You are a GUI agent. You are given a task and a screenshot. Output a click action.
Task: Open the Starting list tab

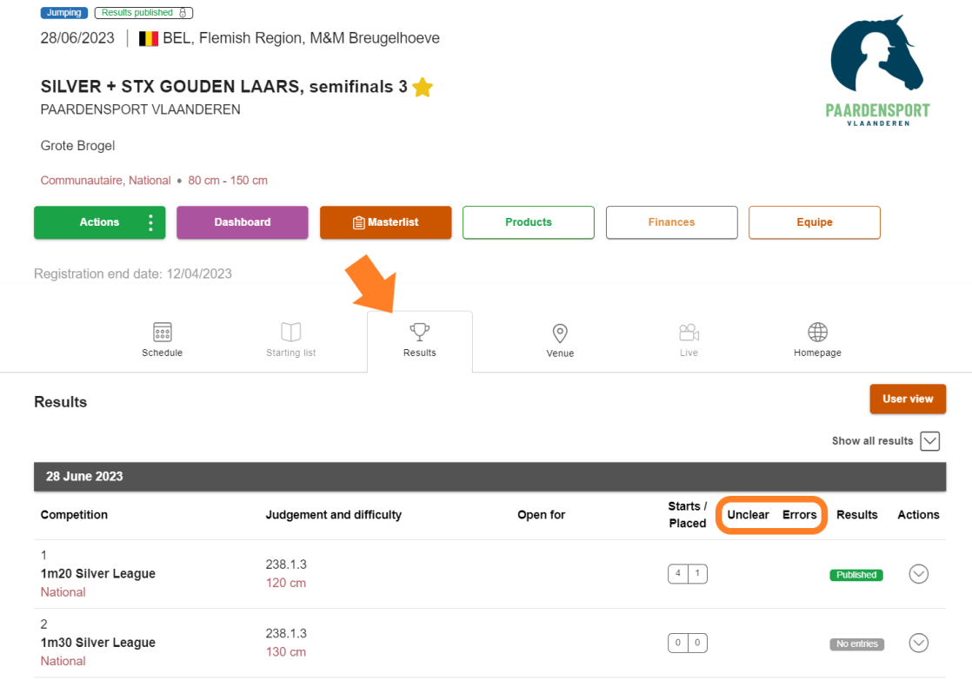click(290, 340)
